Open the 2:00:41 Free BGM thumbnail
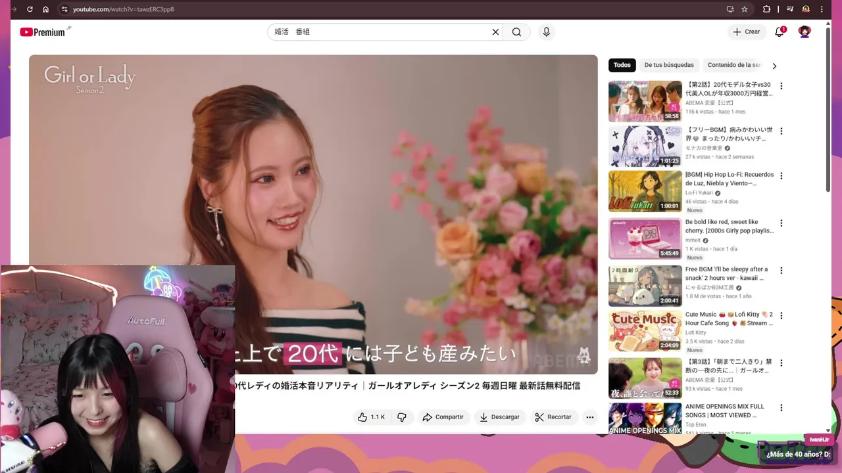Viewport: 842px width, 473px height. point(645,286)
